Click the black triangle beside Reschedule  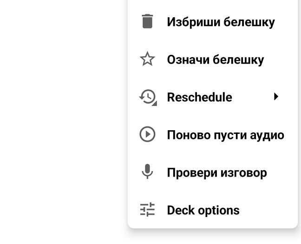(276, 97)
